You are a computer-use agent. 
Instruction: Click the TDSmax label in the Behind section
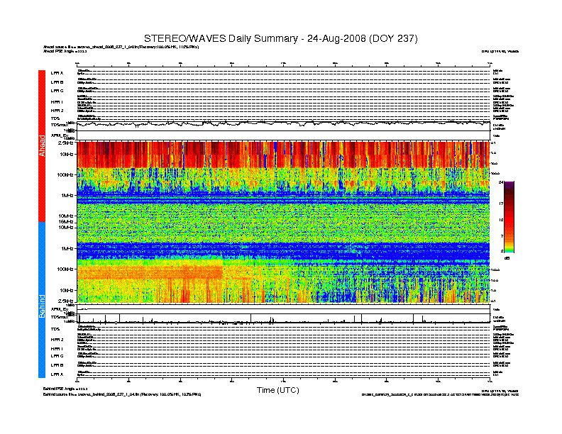[59, 317]
